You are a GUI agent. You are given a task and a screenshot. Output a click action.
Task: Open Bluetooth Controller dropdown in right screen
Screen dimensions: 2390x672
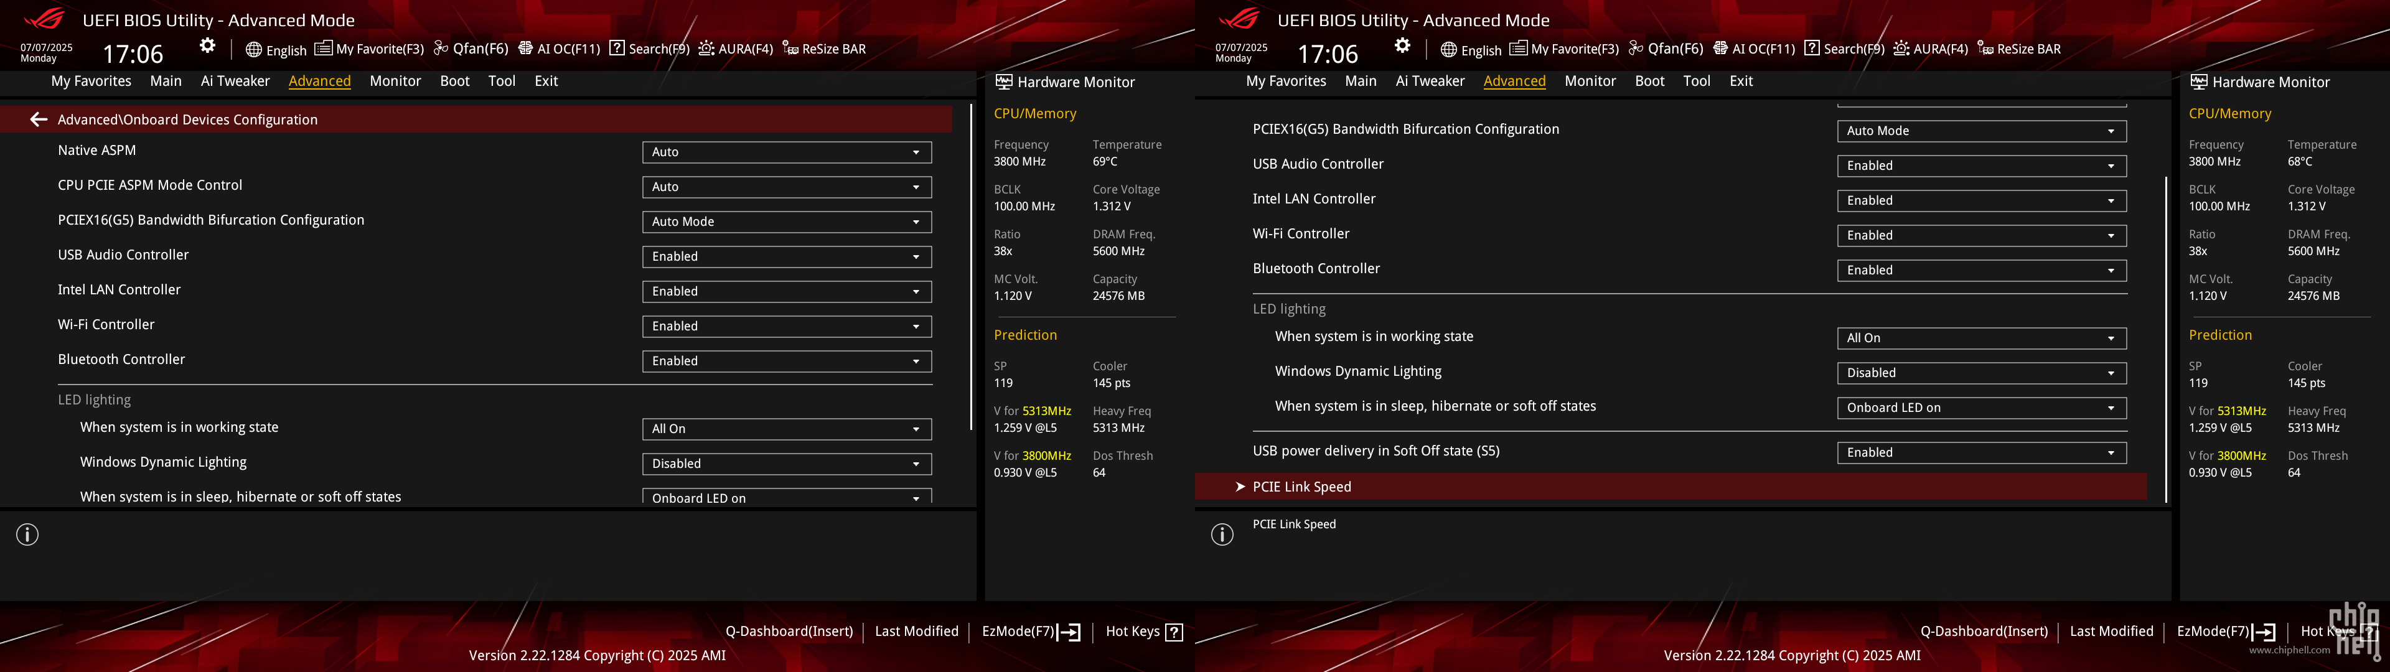1982,270
